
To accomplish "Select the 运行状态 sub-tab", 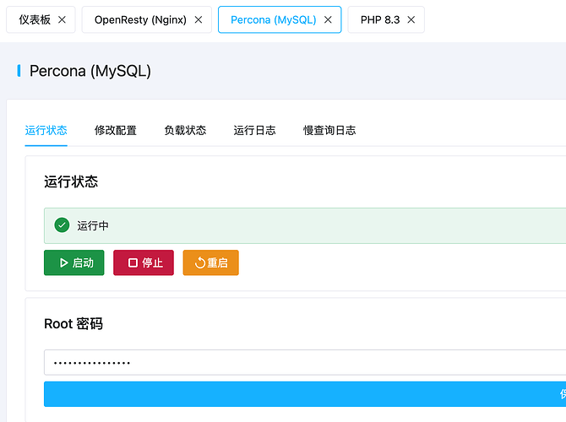I will click(x=46, y=130).
